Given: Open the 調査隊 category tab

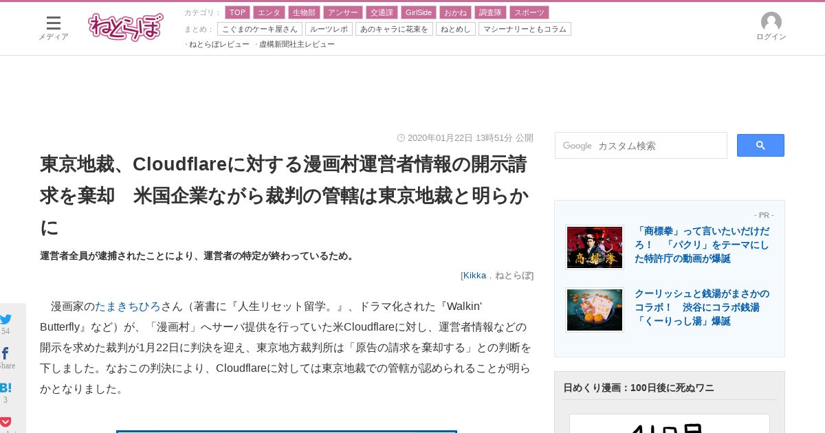Looking at the screenshot, I should click(x=490, y=12).
